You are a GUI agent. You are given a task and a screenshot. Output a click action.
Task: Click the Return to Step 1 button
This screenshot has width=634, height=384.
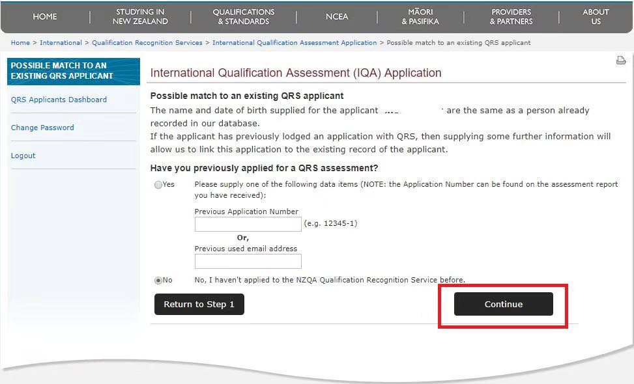(199, 305)
